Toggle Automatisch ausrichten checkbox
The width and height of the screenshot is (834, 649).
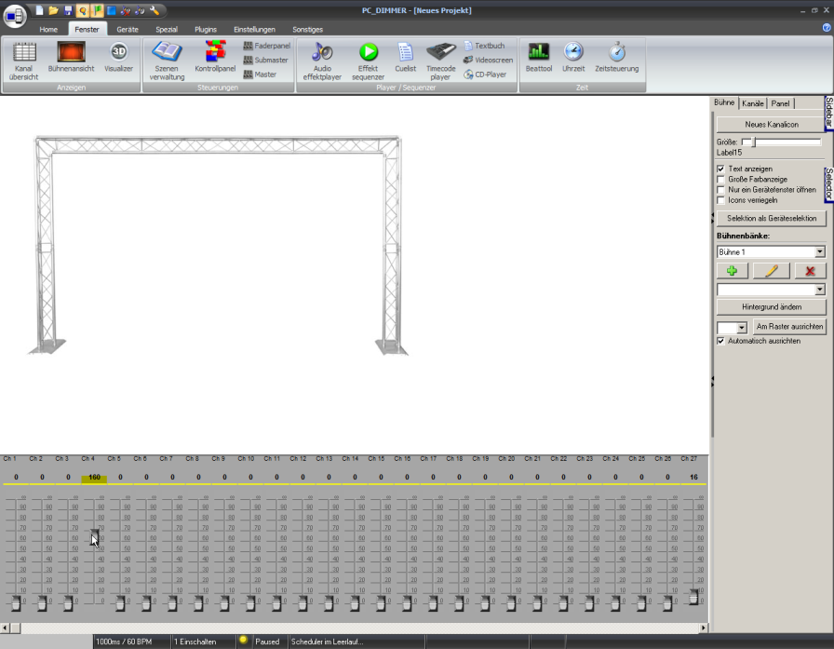(x=720, y=341)
